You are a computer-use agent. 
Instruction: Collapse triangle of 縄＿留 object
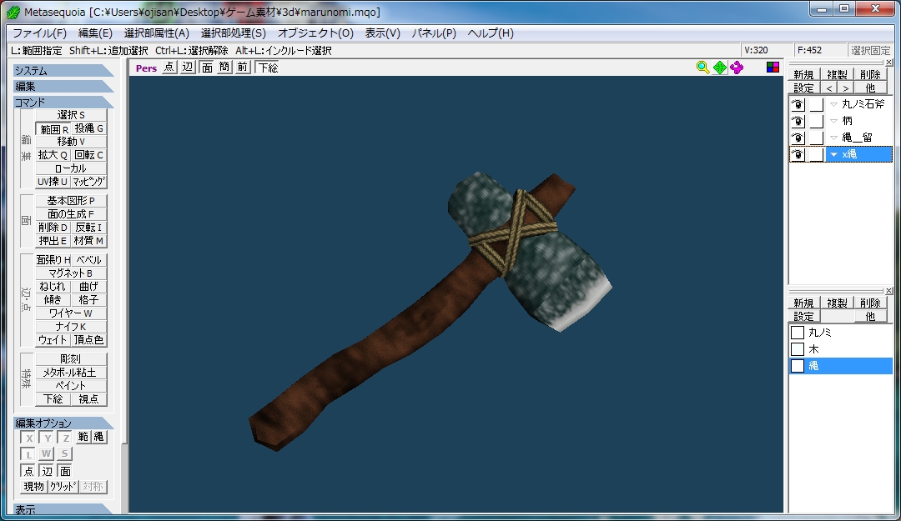(833, 138)
